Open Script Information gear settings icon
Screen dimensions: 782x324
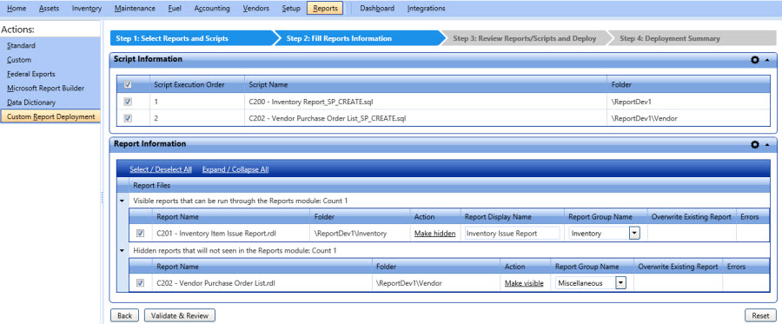(x=754, y=60)
